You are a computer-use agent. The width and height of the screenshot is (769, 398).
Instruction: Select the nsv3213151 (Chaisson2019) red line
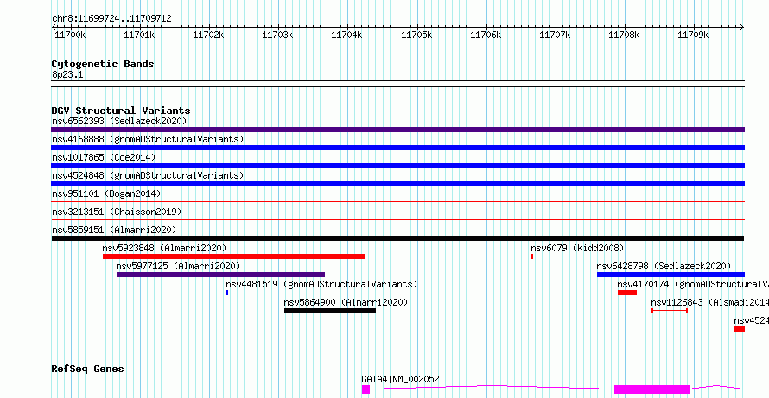[x=397, y=219]
